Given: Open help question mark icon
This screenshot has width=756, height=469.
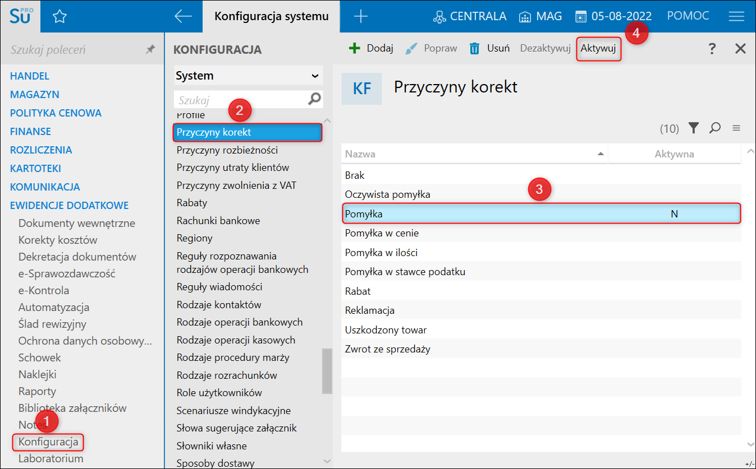Looking at the screenshot, I should point(712,49).
